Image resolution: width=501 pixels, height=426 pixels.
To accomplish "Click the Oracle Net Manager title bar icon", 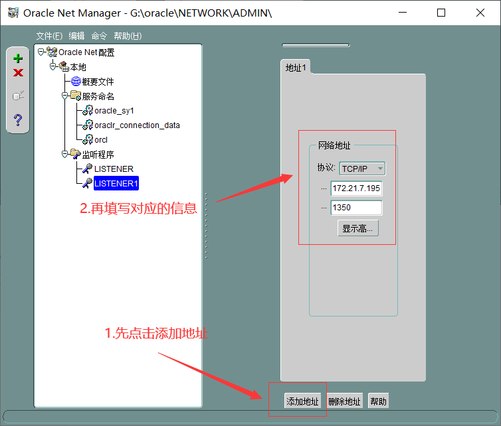I will pos(13,13).
